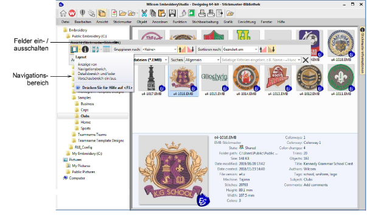Open the Stickmuster-Informationen side tab

pos(362,51)
